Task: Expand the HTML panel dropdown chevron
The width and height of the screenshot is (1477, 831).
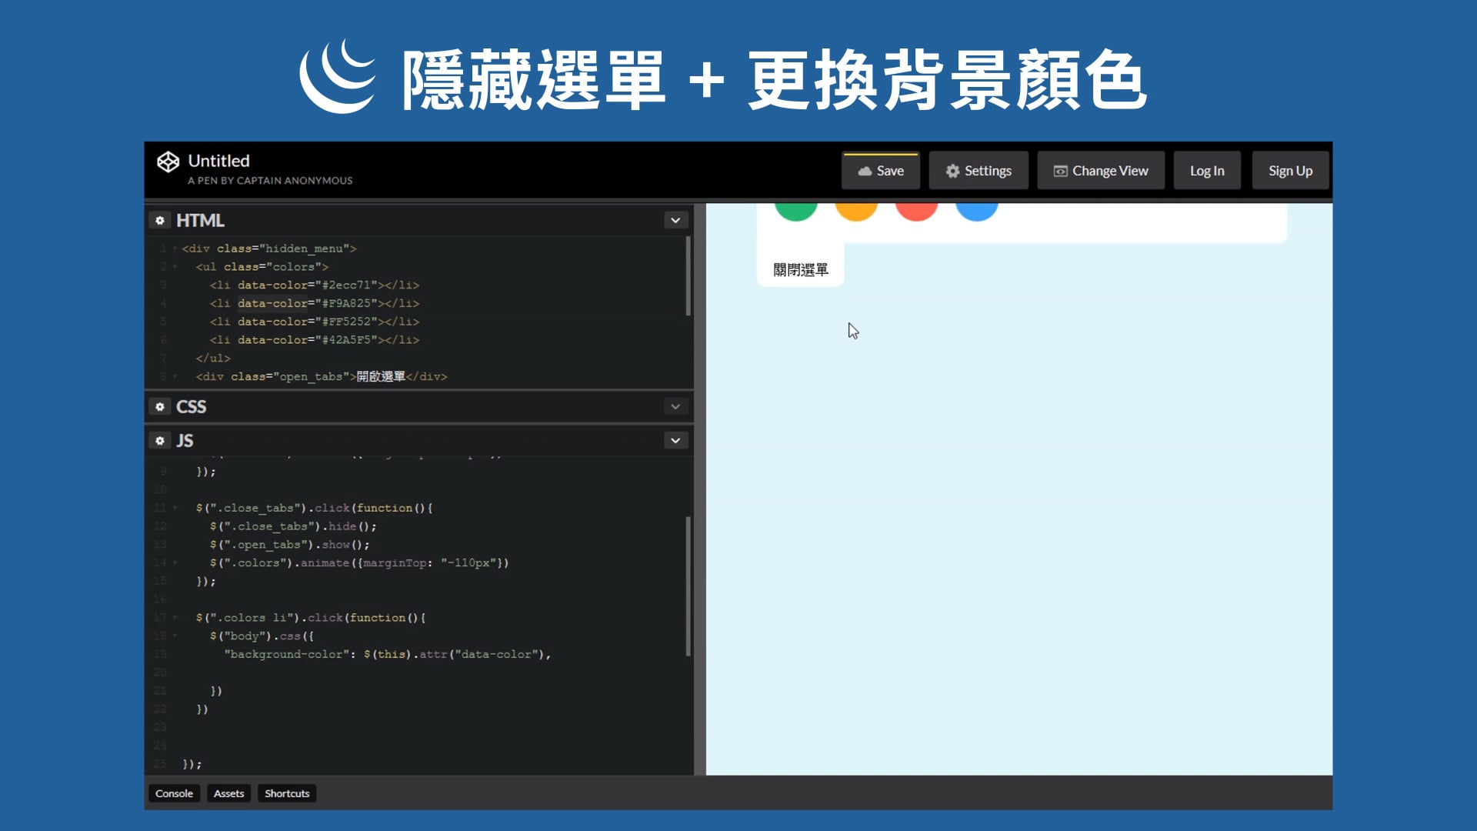Action: point(675,221)
